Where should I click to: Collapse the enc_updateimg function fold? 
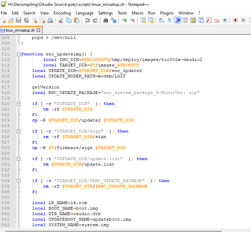[x=19, y=54]
